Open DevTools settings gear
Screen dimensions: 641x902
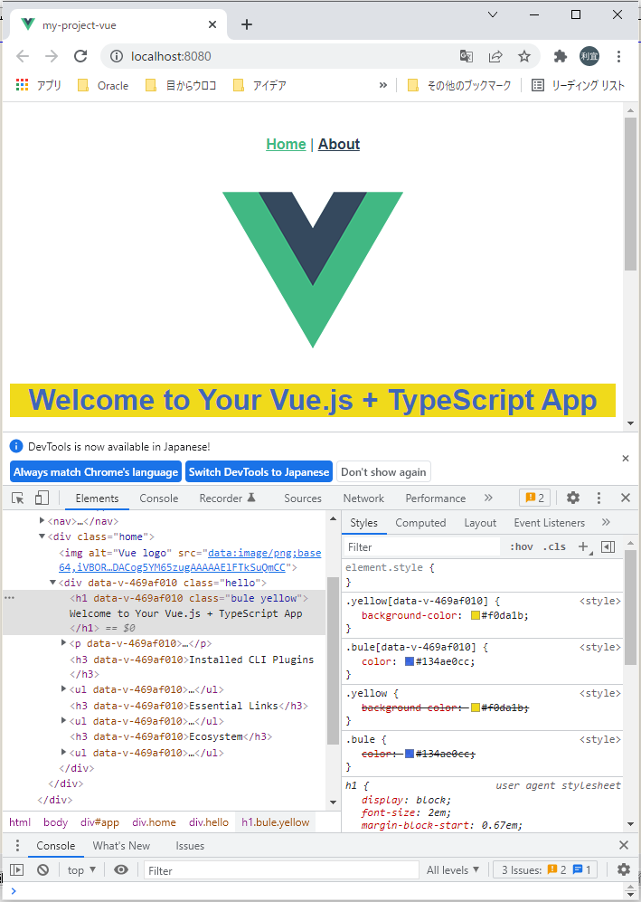(x=572, y=498)
